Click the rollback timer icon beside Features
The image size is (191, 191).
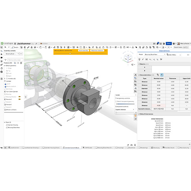tap(21, 63)
